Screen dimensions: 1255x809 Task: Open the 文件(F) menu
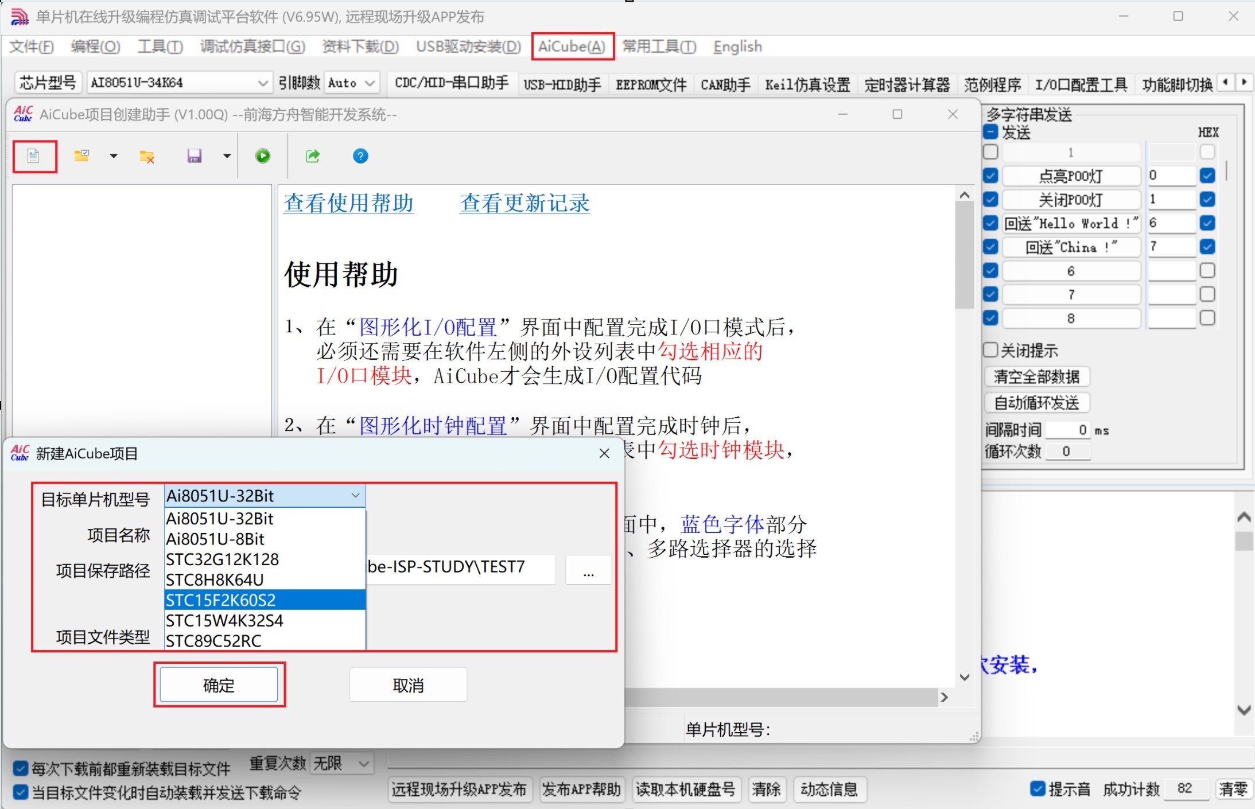32,46
